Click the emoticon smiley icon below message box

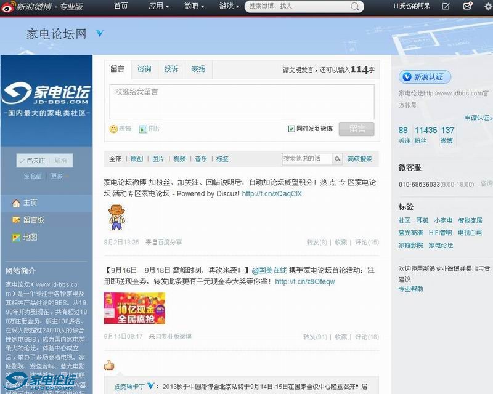click(x=113, y=129)
